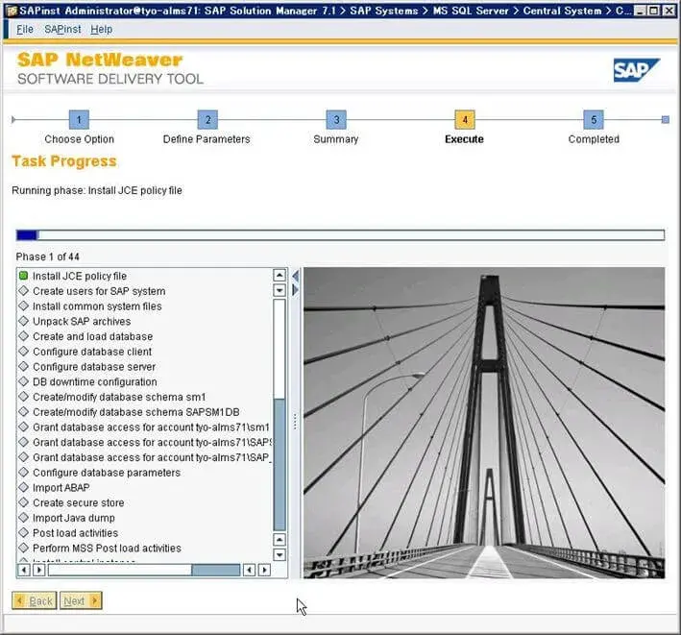Click top down arrow of phase list scrollbar
Viewport: 681px width, 635px height.
tap(280, 290)
